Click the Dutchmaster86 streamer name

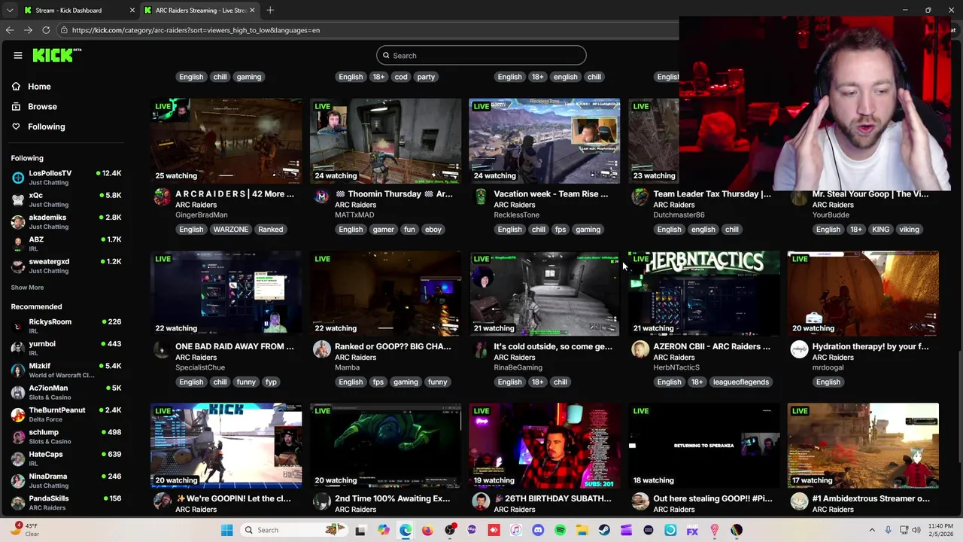point(679,215)
